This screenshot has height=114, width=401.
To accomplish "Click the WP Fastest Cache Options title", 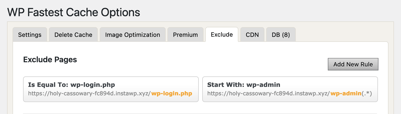I will [74, 12].
